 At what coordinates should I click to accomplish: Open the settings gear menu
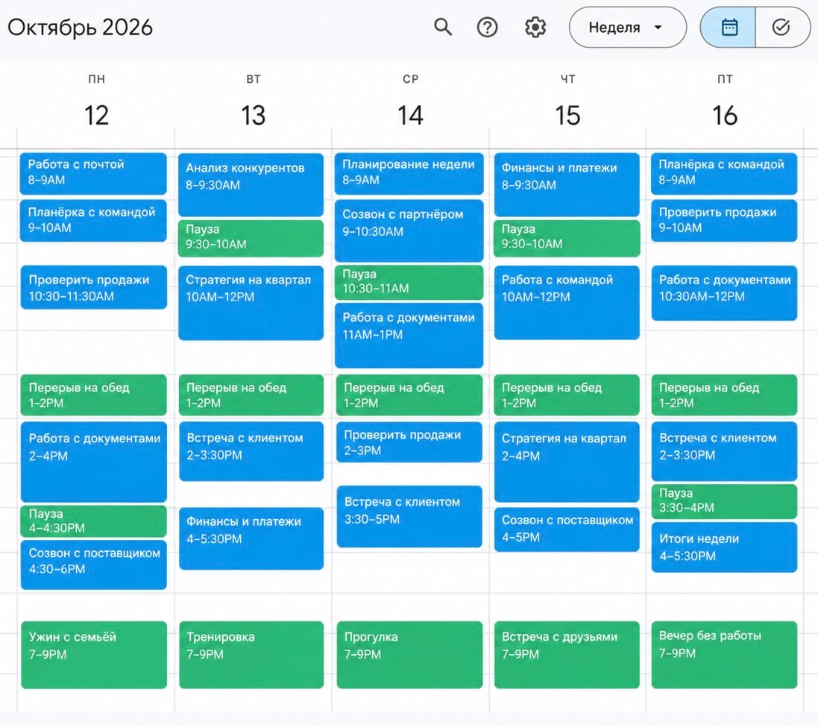[535, 27]
